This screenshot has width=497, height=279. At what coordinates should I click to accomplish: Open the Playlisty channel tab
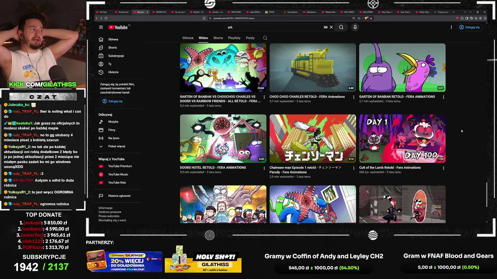tap(234, 38)
